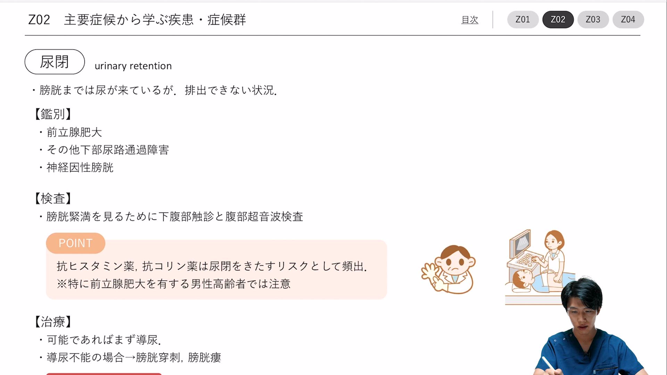Viewport: 667px width, 375px height.
Task: Click the 【検査】 section heading
Action: tap(53, 199)
